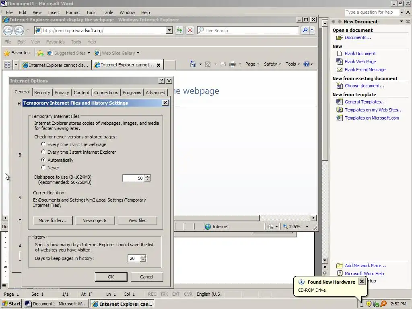Open Quick Tabs grid icon
412x309 pixels.
pos(8,65)
